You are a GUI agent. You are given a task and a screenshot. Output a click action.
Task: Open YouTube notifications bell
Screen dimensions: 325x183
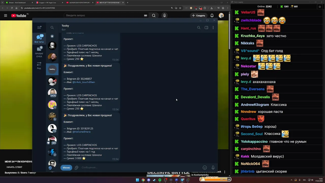pos(212,16)
